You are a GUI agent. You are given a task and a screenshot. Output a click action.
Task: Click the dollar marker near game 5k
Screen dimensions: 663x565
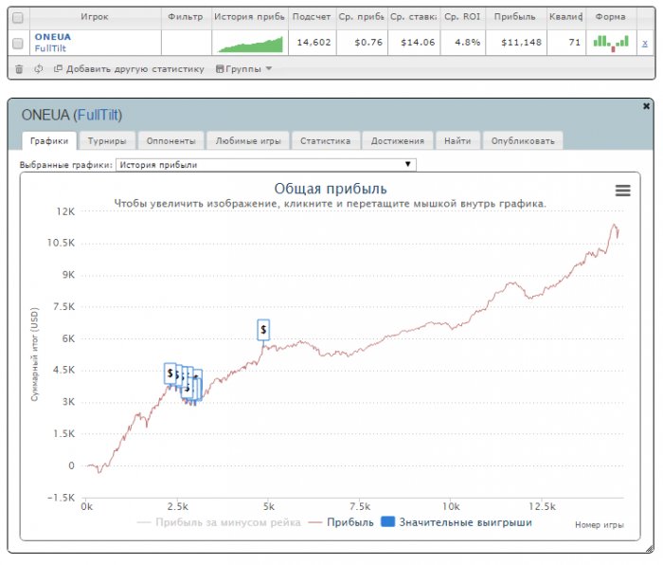point(263,330)
